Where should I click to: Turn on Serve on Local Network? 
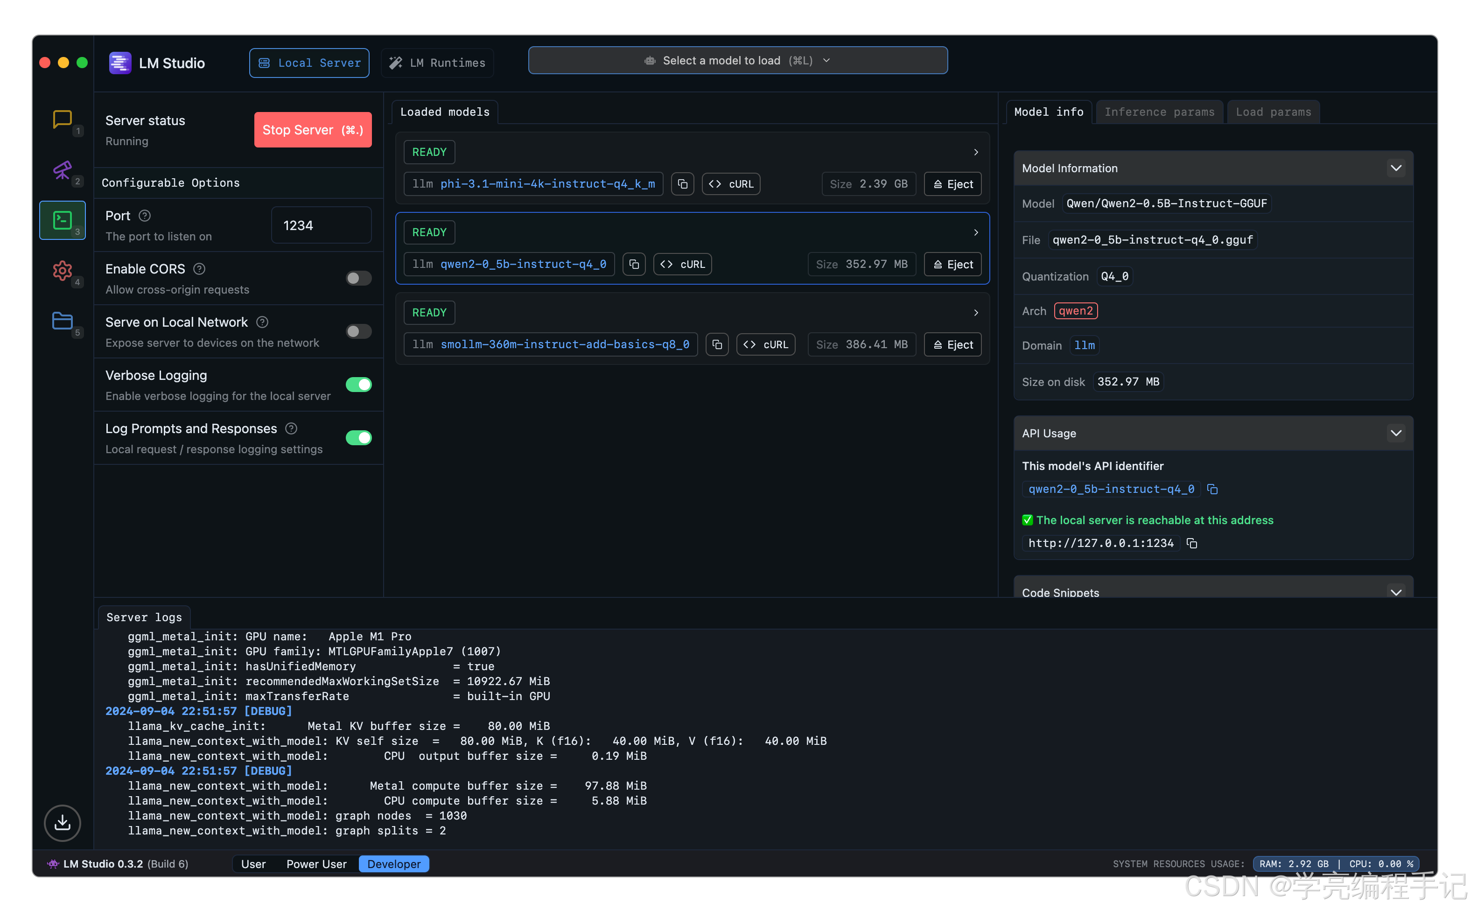pyautogui.click(x=358, y=331)
